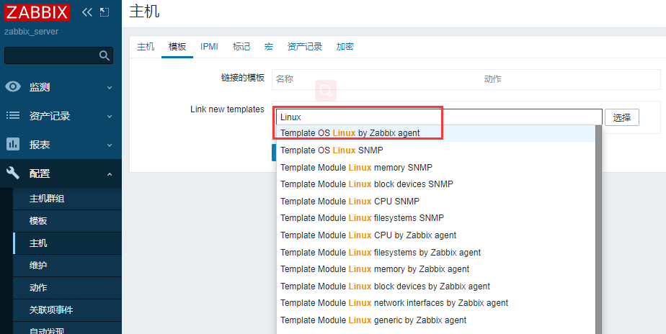This screenshot has width=666, height=334.
Task: Switch to the 加密 tab
Action: click(345, 47)
